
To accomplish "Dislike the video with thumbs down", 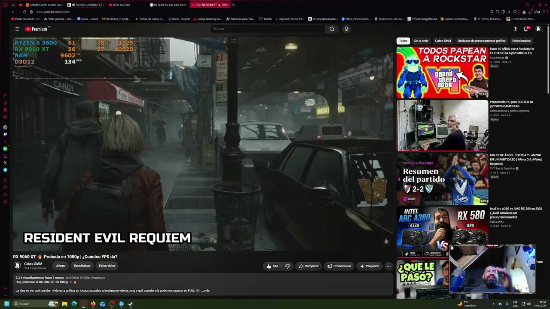I will (x=287, y=266).
